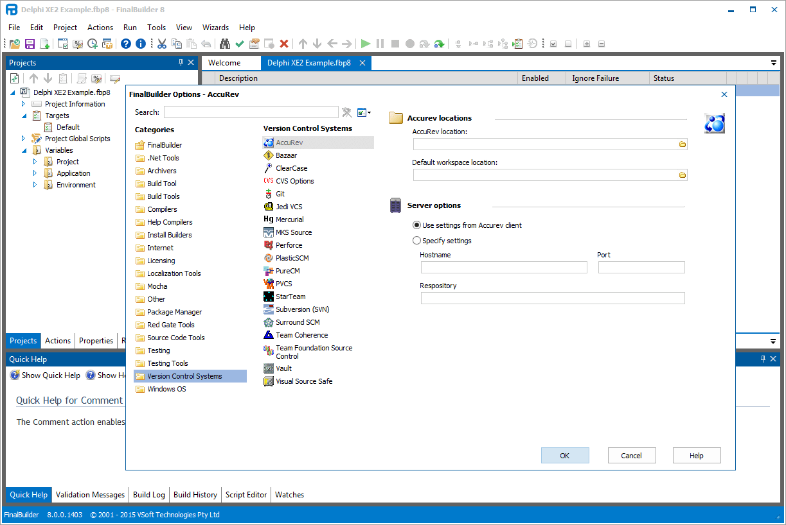The image size is (786, 525).
Task: Select the Compilers category folder
Action: 156,209
